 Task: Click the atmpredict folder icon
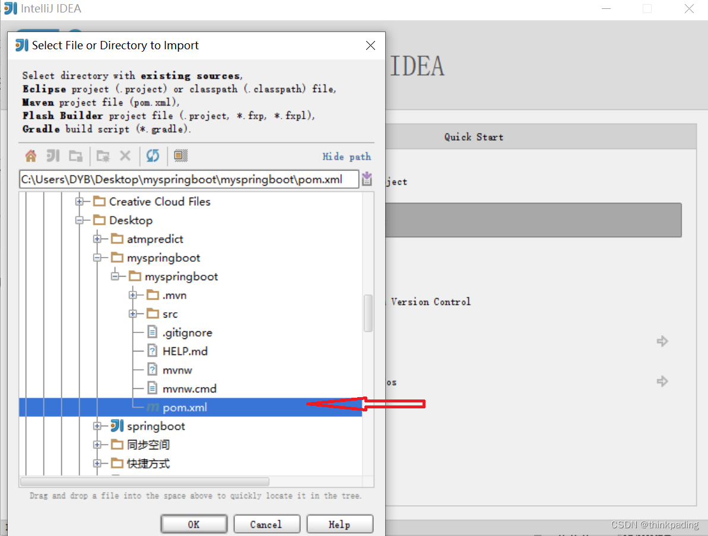click(117, 239)
